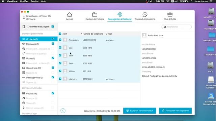Screen dimensions: 216x121
Task: Click the Wi-Fi status icon
Action: point(168,1)
